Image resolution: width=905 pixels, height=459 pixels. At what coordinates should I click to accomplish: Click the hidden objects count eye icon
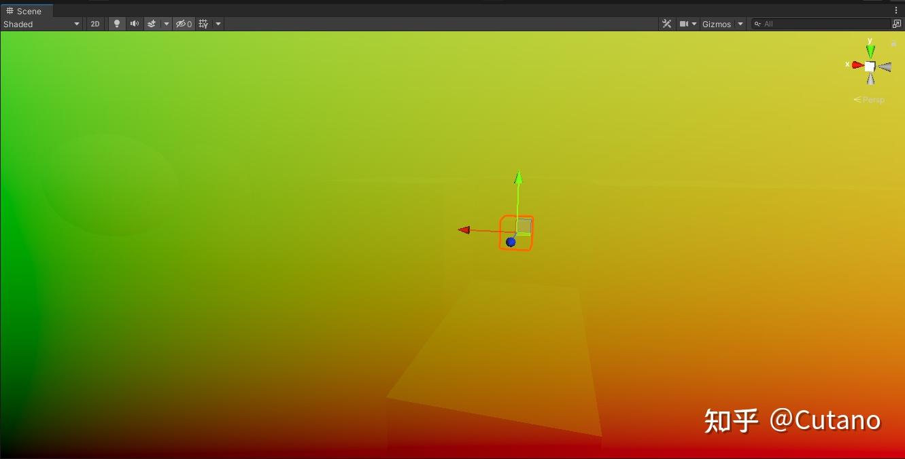click(181, 24)
